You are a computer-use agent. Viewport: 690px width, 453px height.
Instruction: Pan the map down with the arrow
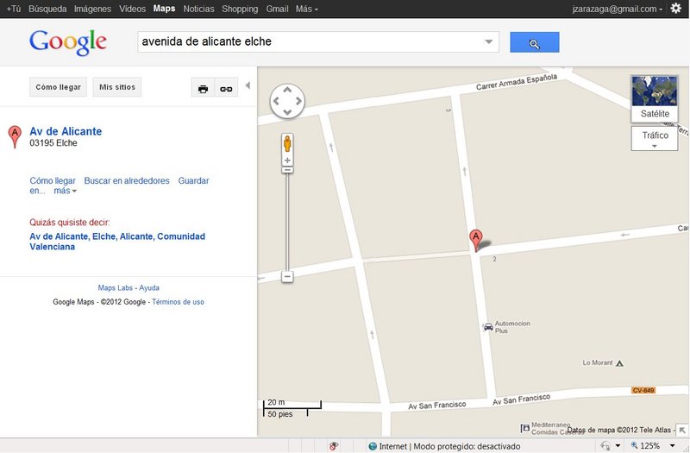tap(287, 112)
